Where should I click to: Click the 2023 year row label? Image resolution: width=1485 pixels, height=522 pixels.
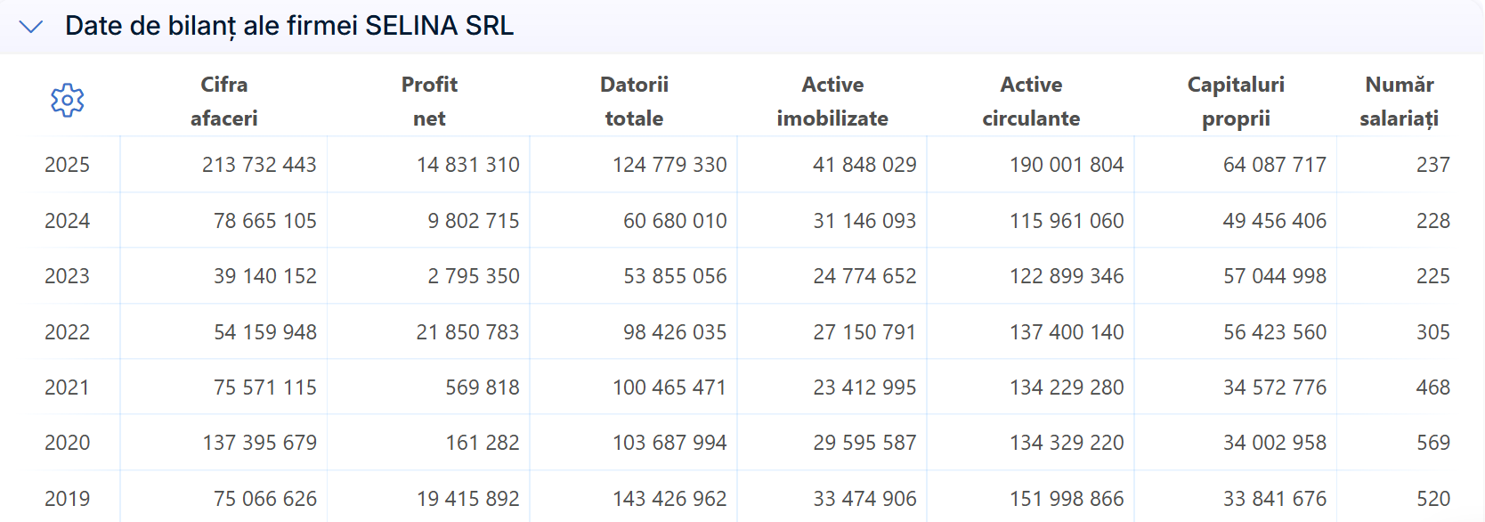68,276
